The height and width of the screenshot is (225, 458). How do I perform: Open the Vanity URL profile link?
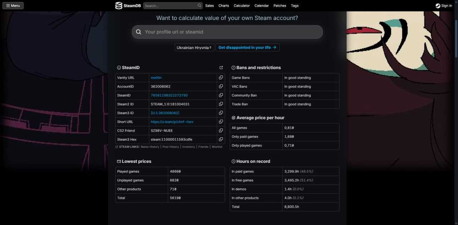[156, 78]
